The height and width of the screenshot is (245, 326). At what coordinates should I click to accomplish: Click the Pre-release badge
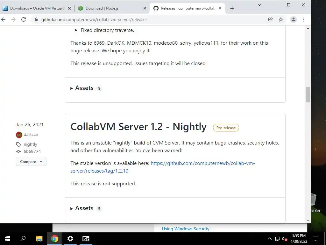226,128
